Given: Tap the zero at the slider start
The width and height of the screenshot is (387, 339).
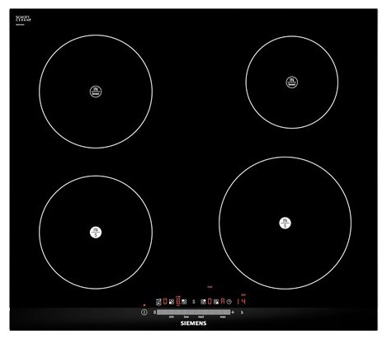Looking at the screenshot, I should coord(154,312).
